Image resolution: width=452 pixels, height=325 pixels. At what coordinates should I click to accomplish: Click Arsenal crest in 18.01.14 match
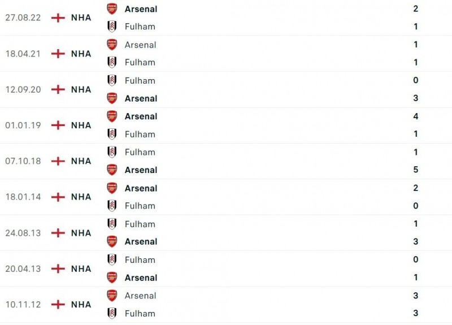pyautogui.click(x=112, y=188)
